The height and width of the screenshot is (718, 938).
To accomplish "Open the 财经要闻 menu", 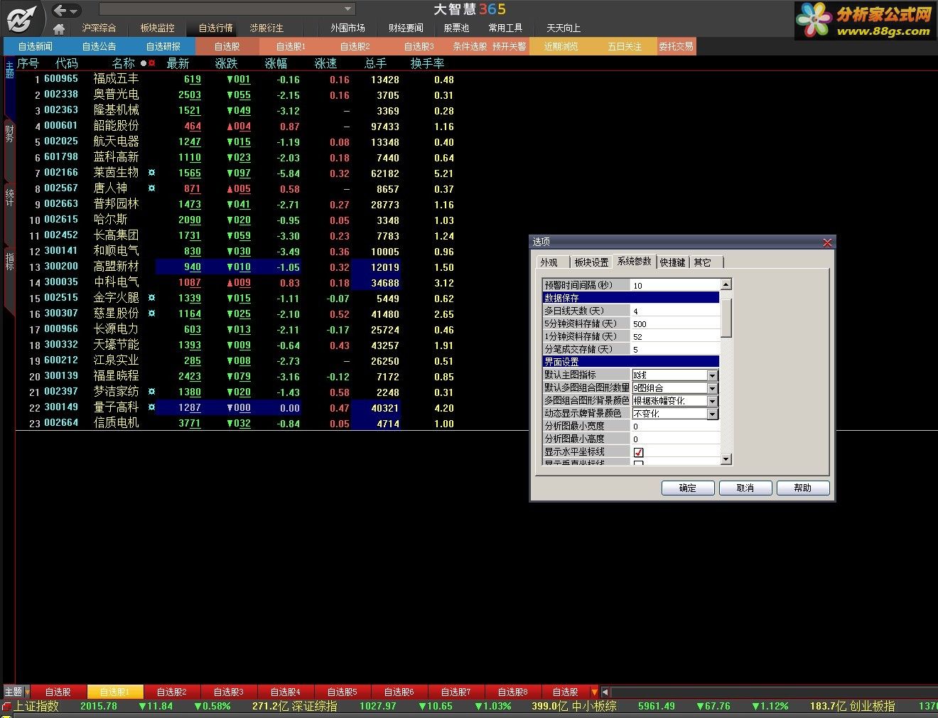I will (406, 28).
